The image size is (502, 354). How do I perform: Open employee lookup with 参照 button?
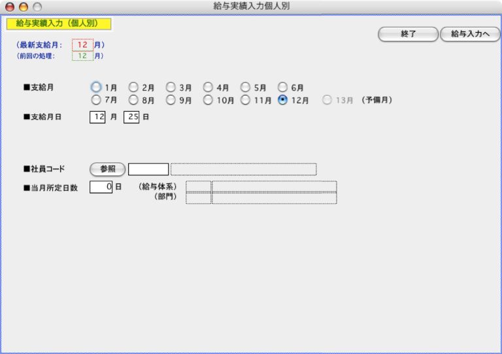click(107, 169)
